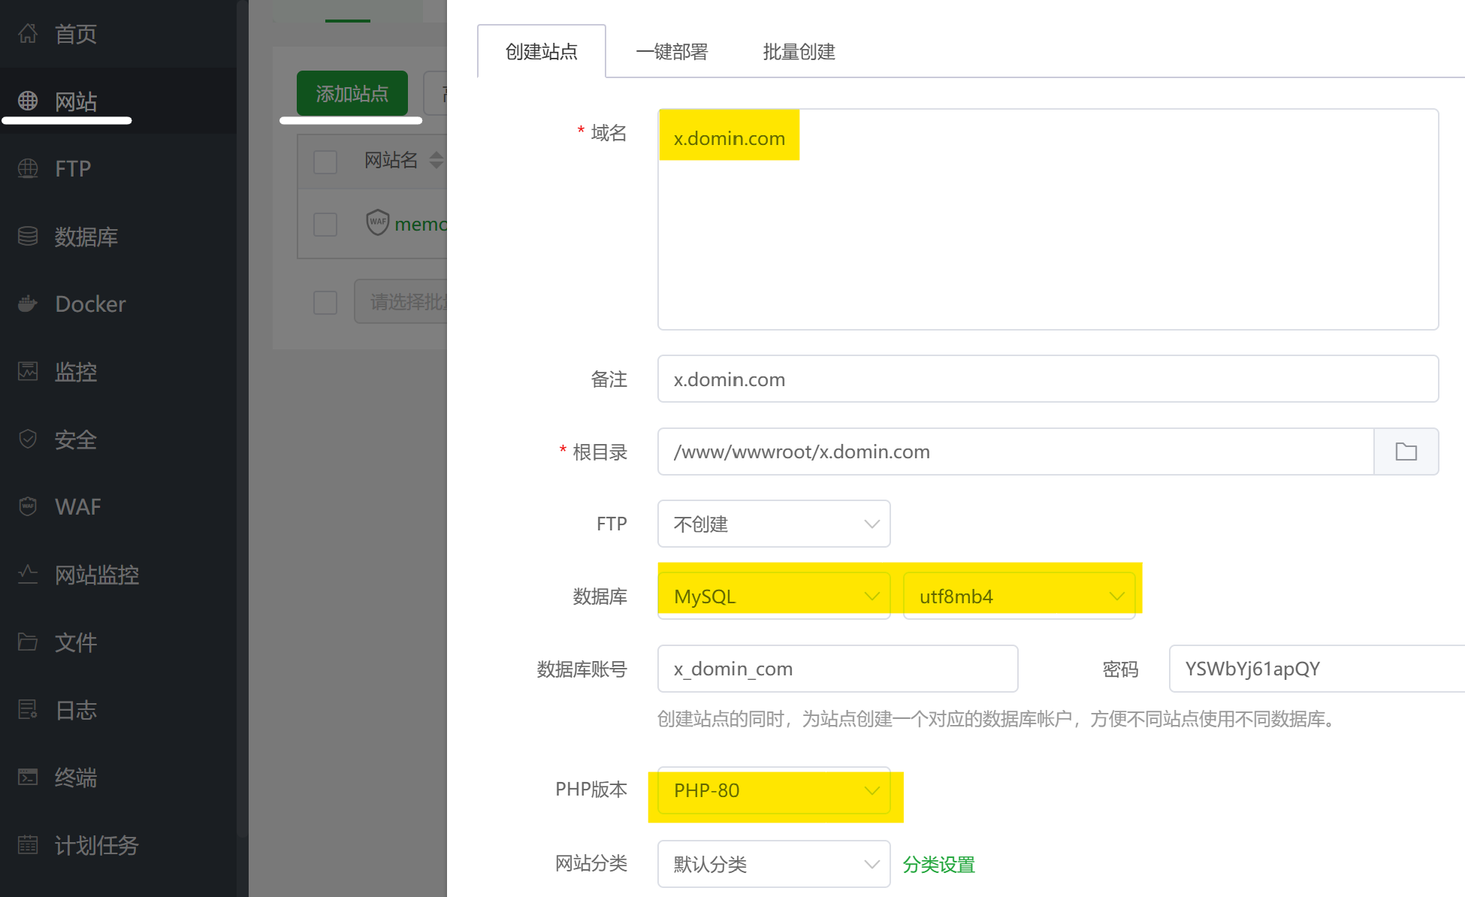Viewport: 1465px width, 897px height.
Task: Open the FTP 不创建 dropdown
Action: [x=774, y=524]
